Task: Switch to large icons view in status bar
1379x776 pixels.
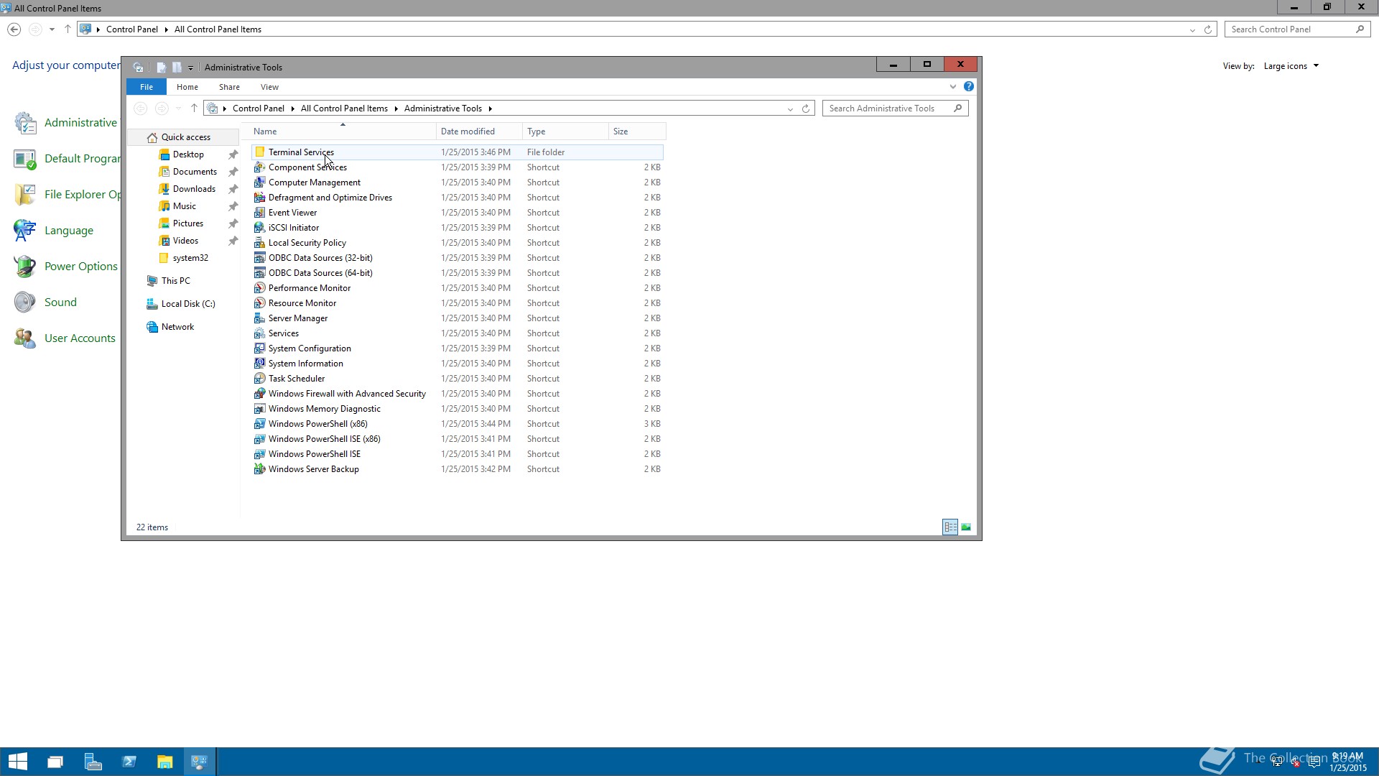Action: (x=966, y=527)
